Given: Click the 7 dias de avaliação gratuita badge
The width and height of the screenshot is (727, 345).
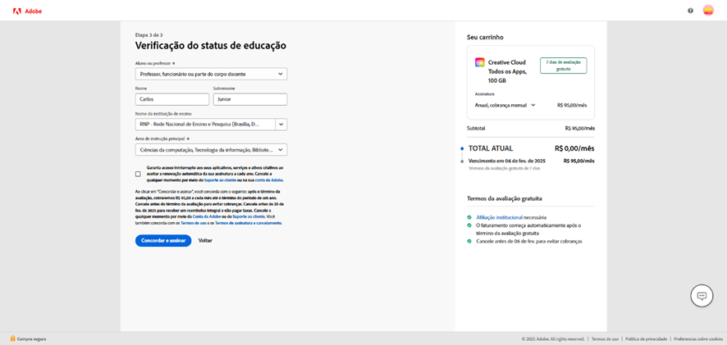Looking at the screenshot, I should point(564,66).
